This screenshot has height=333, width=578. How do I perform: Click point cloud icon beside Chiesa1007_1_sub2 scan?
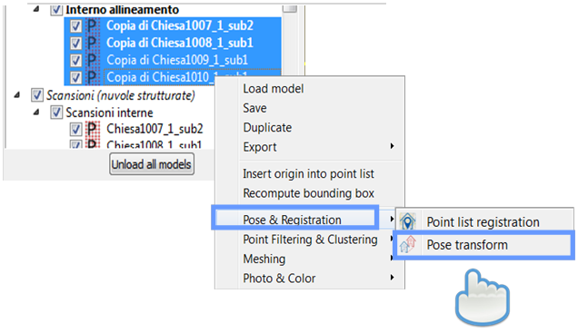coord(93,129)
